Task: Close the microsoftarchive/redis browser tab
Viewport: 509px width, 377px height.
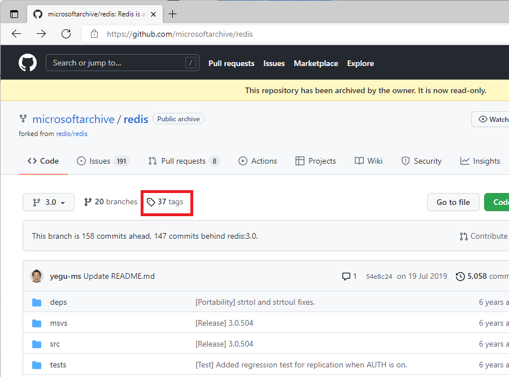Action: coord(154,14)
